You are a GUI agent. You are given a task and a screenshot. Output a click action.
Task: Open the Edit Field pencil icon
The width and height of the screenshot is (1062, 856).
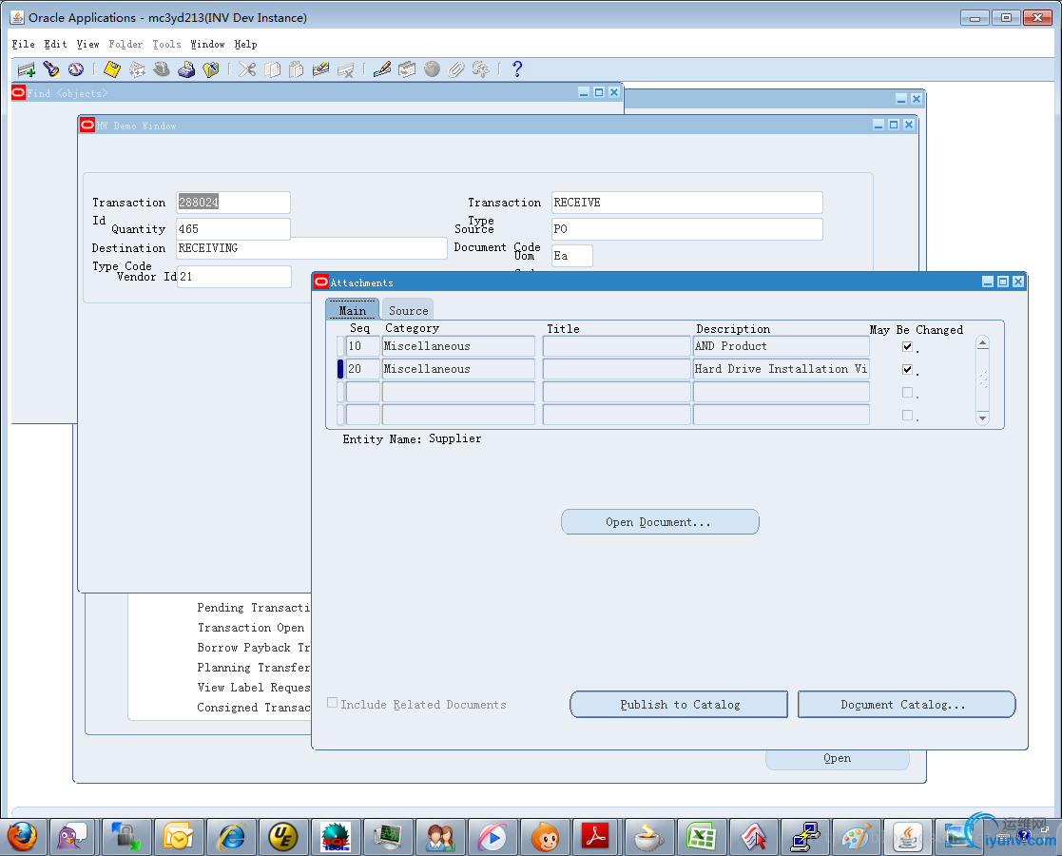[x=382, y=69]
